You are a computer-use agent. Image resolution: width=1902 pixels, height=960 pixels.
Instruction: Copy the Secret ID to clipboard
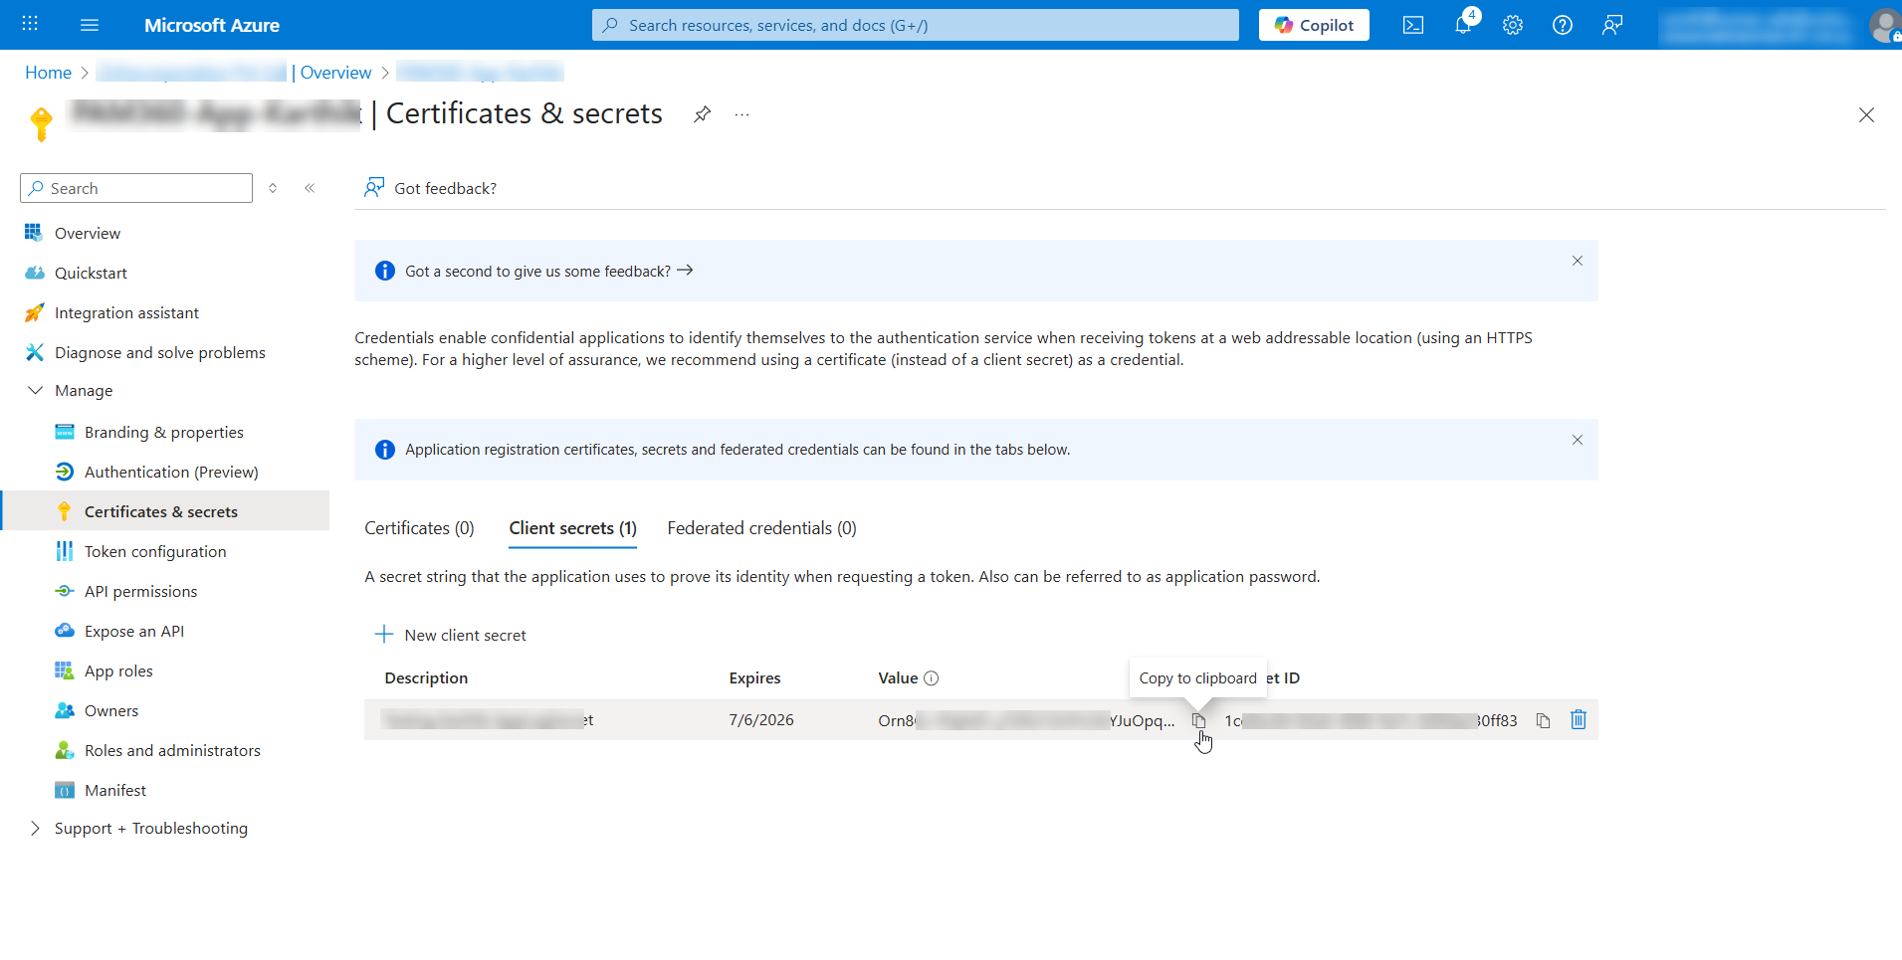(1543, 719)
